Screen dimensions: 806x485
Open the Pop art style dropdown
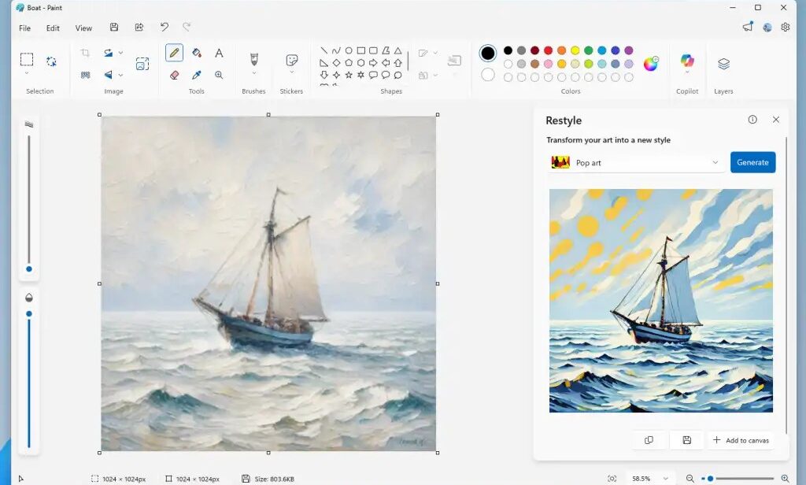click(x=636, y=163)
